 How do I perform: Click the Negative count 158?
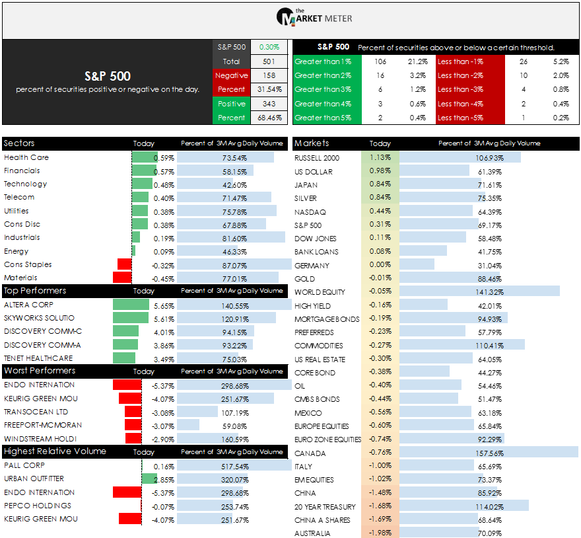coord(269,75)
